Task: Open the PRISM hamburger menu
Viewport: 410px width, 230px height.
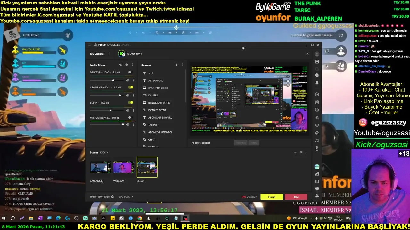Action: click(89, 45)
